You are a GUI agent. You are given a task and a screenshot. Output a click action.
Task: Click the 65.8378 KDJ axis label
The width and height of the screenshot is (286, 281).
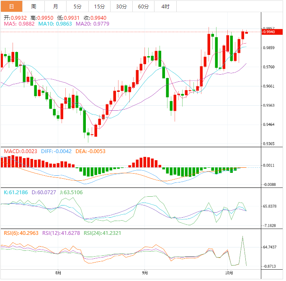[270, 206]
